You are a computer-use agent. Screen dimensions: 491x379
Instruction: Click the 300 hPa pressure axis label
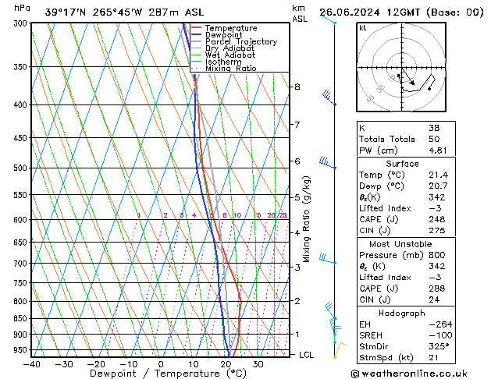pyautogui.click(x=20, y=23)
